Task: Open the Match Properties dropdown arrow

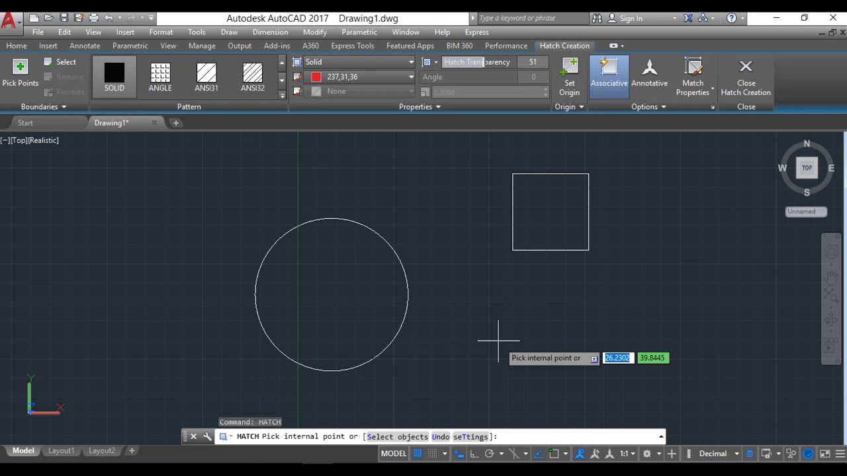Action: (713, 88)
